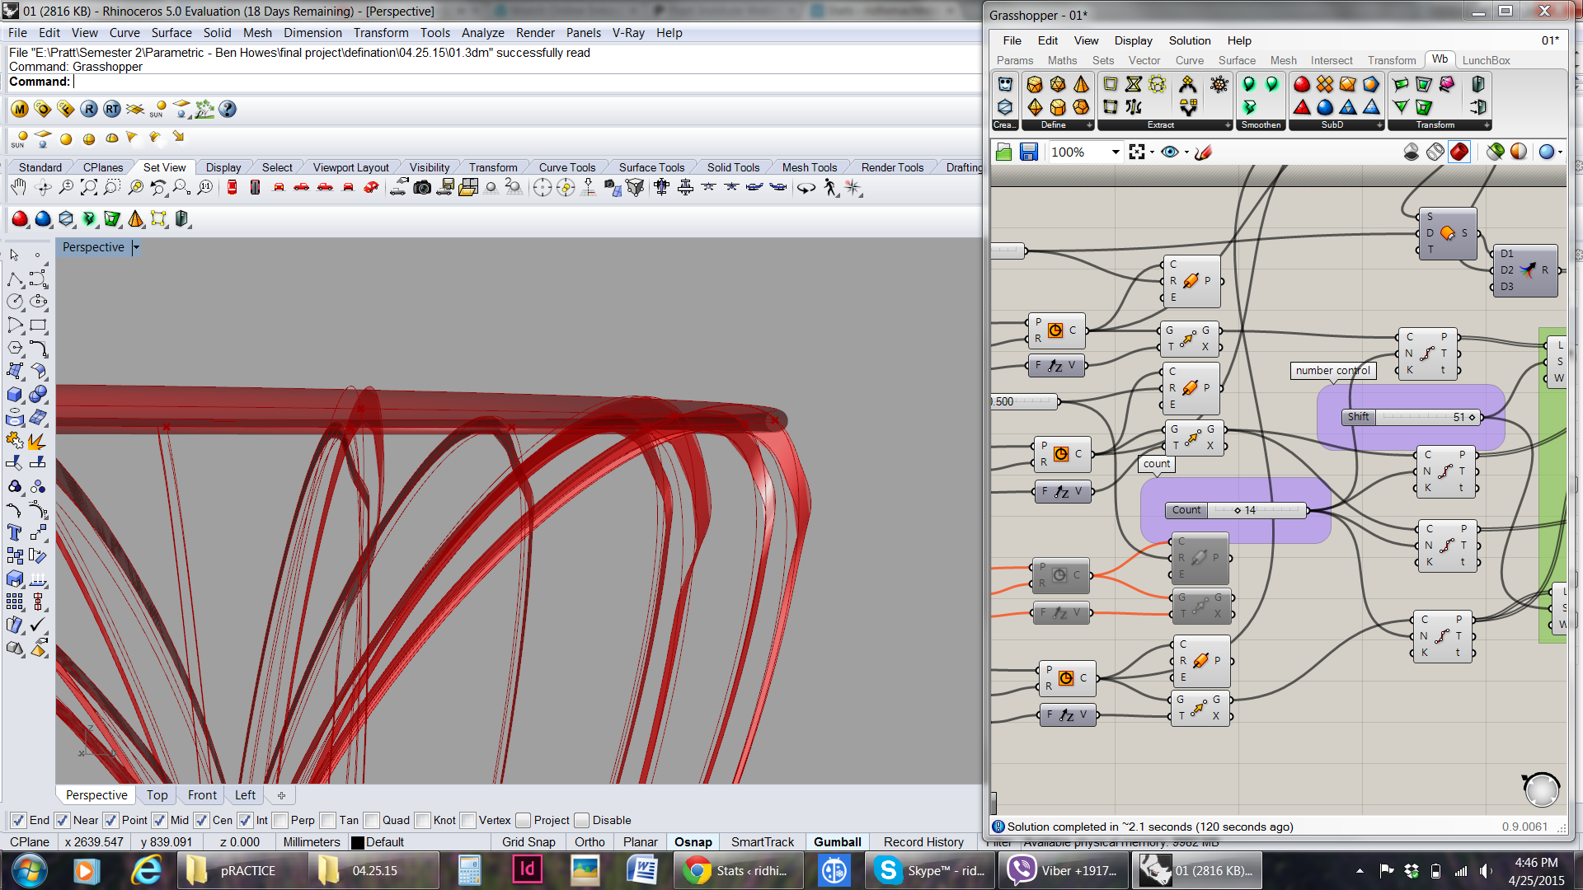The image size is (1583, 890).
Task: Click Grasshopper sketch pencil icon
Action: pos(1204,152)
